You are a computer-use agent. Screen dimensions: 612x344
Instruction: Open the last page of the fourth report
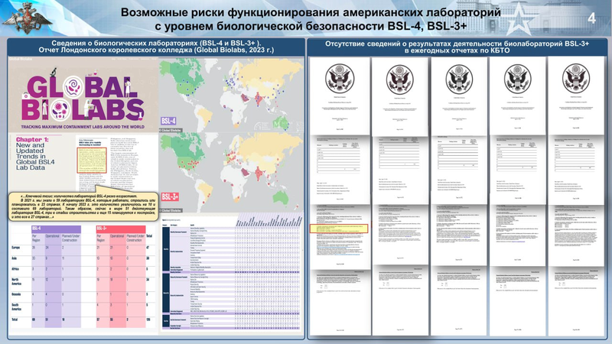pyautogui.click(x=518, y=300)
